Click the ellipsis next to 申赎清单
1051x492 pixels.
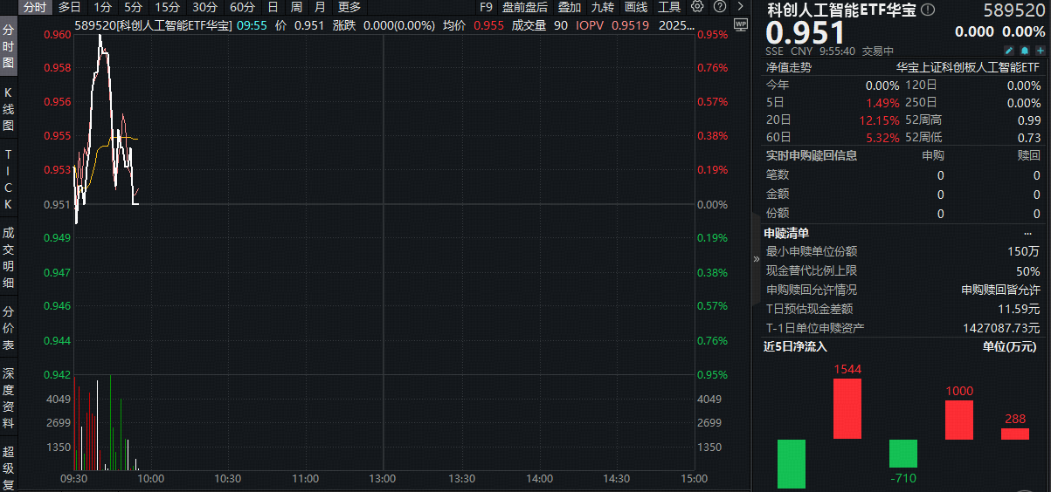(x=1027, y=233)
